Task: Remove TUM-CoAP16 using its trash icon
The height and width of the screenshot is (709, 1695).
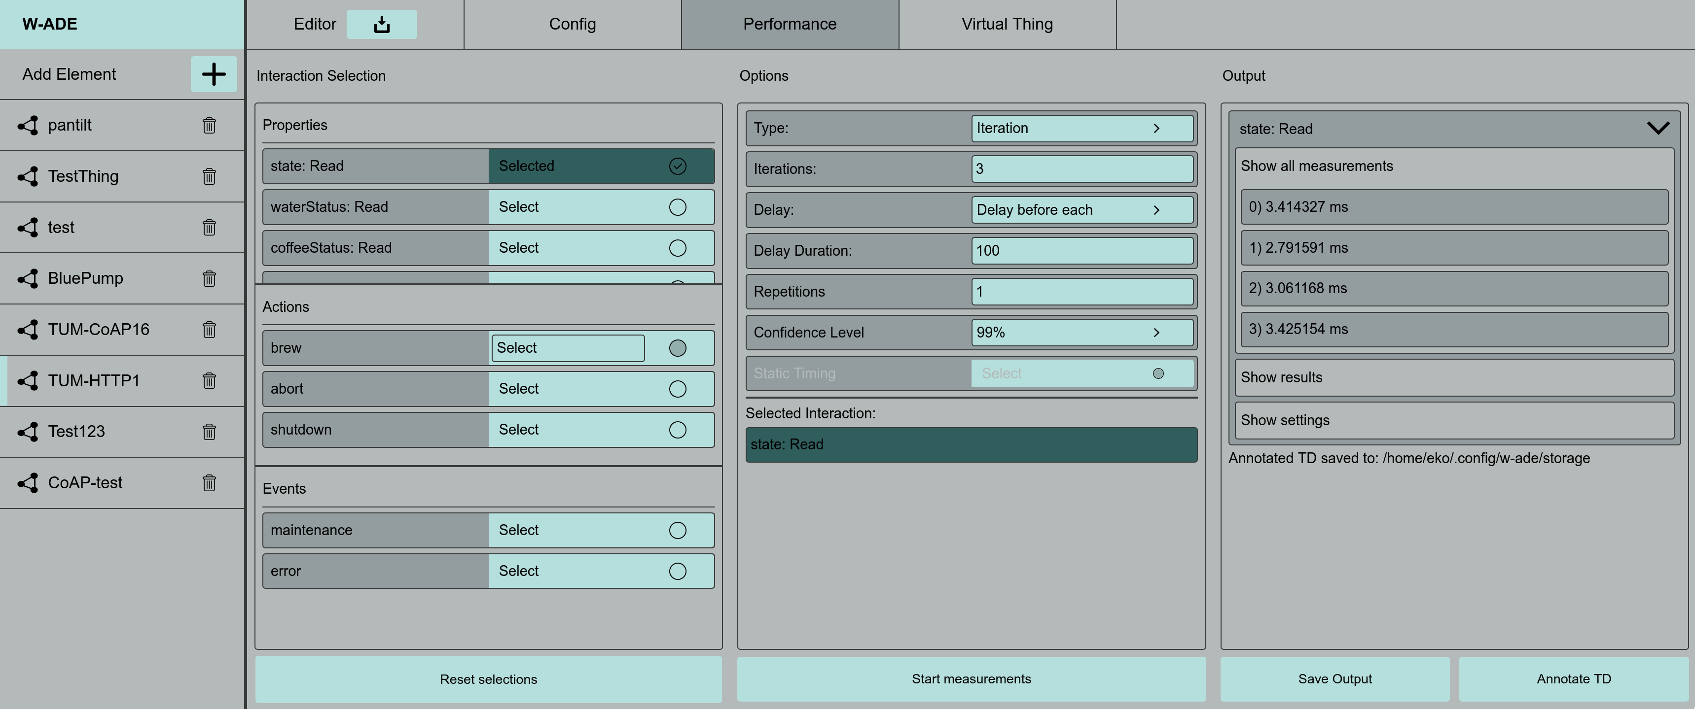Action: (x=209, y=329)
